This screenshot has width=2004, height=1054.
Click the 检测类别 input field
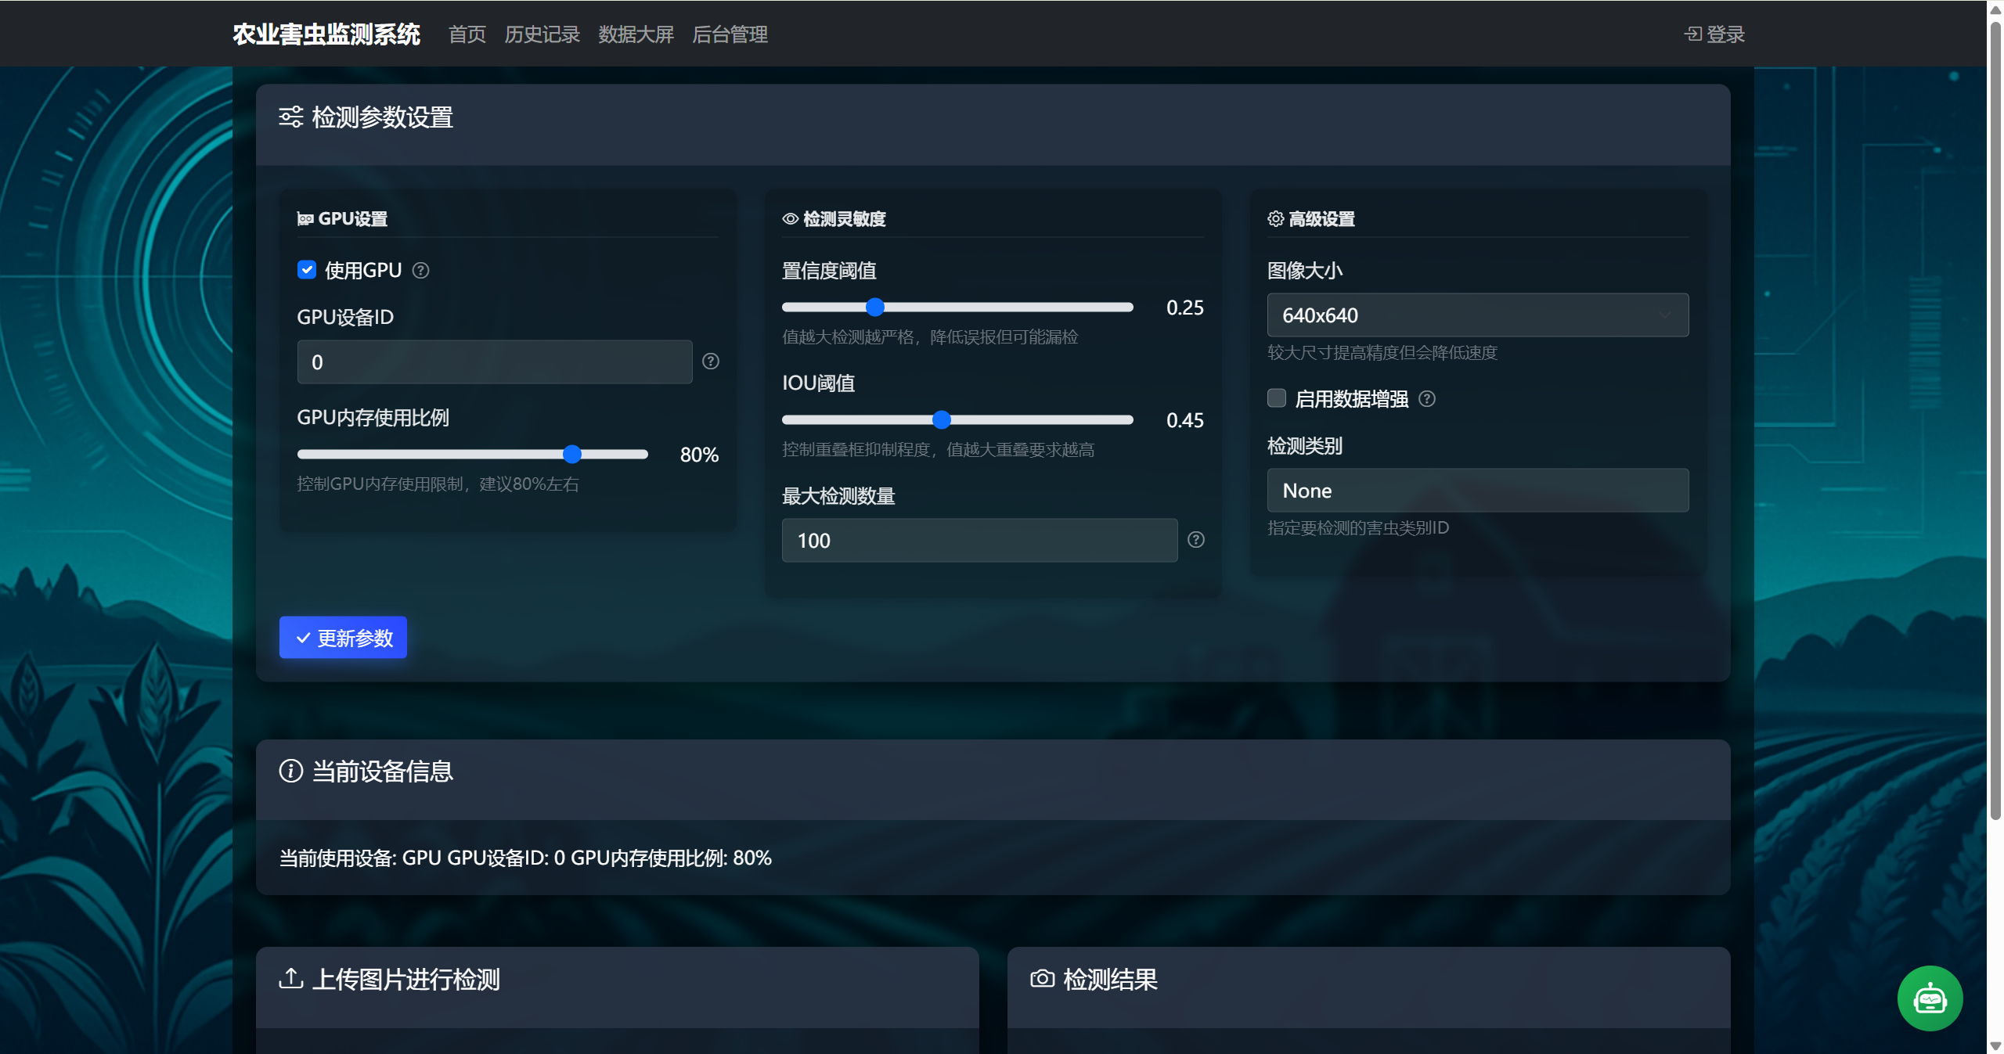point(1477,491)
